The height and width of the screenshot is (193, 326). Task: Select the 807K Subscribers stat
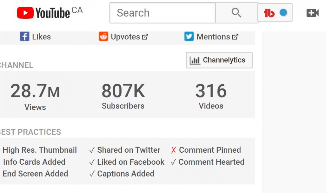[x=123, y=96]
